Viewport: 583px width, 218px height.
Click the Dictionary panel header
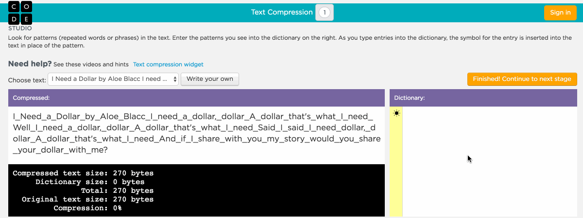pos(483,97)
